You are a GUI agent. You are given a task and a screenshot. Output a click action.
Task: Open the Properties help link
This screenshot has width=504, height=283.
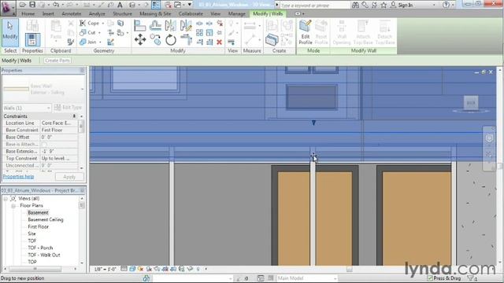click(x=18, y=176)
